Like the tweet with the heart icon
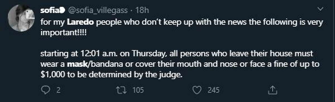 (x=197, y=90)
